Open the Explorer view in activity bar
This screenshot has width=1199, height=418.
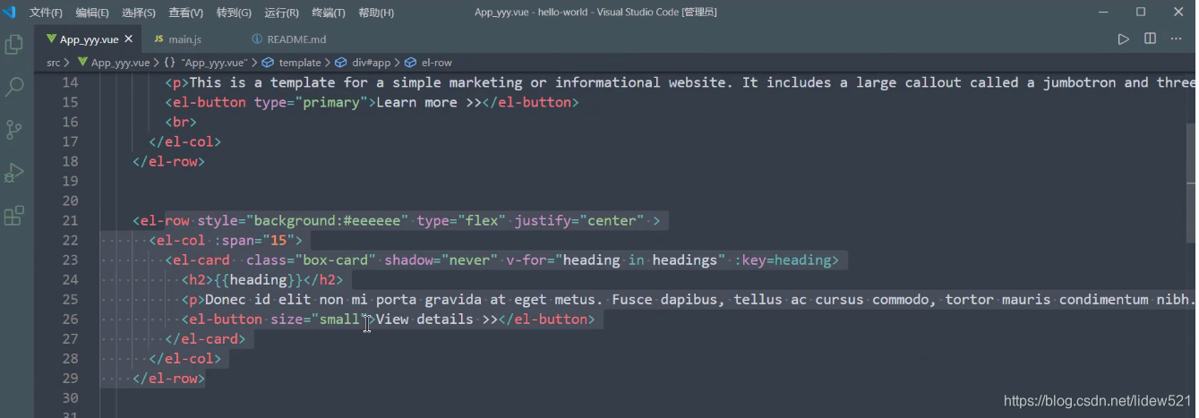14,44
